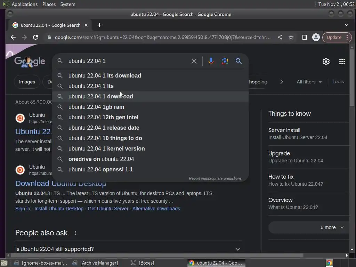
Task: Bookmark this tab with the star
Action: pos(291,37)
